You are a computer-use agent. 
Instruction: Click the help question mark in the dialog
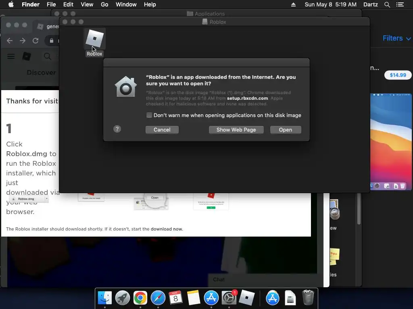coord(117,129)
